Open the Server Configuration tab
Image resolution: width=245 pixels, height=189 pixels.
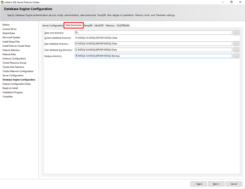tap(53, 26)
